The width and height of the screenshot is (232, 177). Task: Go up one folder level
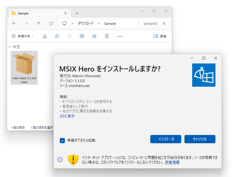point(39,23)
